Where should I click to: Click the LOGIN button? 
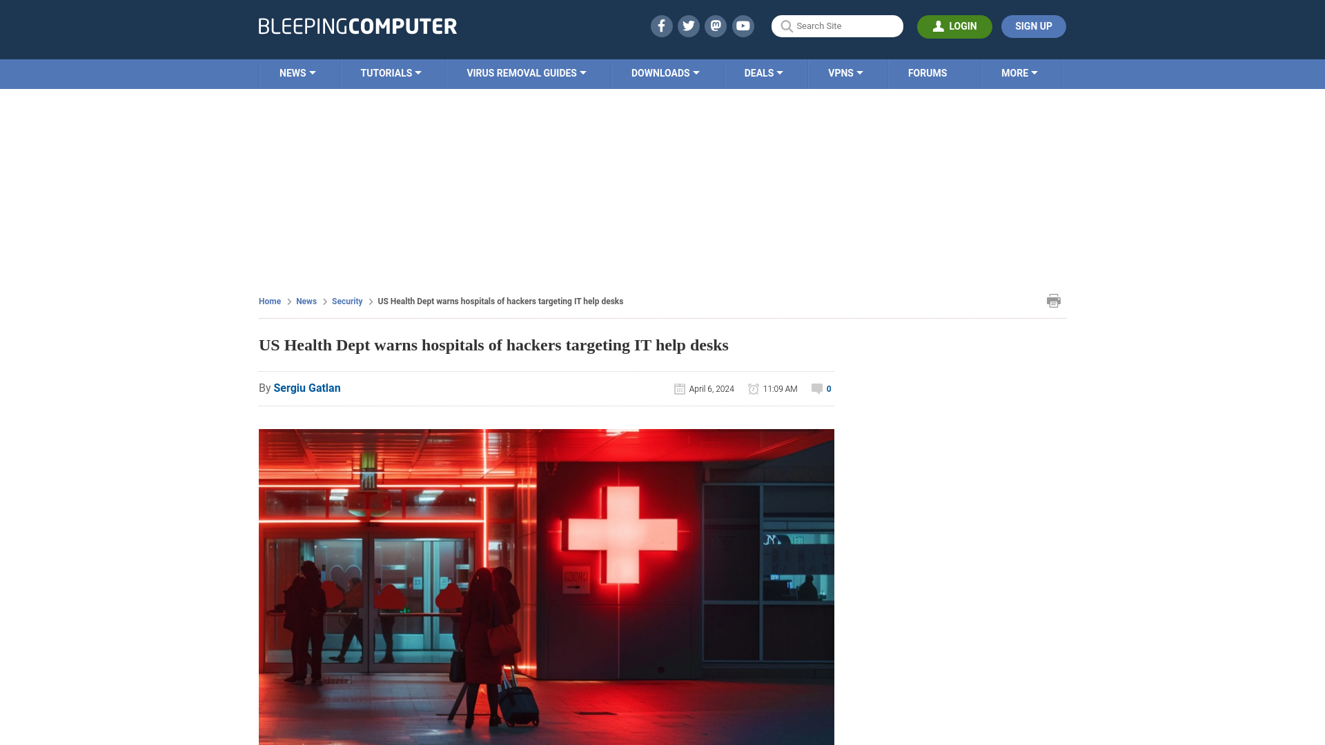tap(954, 26)
